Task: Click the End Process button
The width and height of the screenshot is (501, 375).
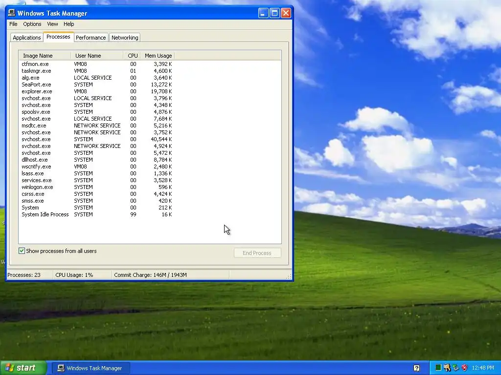Action: (x=257, y=253)
